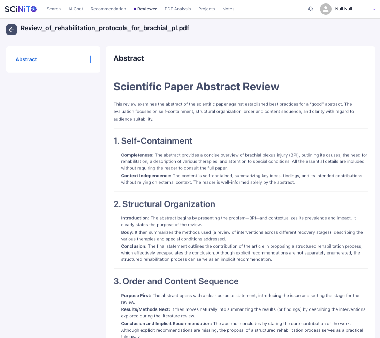Go to AI Chat
Viewport: 380px width, 338px height.
(76, 9)
